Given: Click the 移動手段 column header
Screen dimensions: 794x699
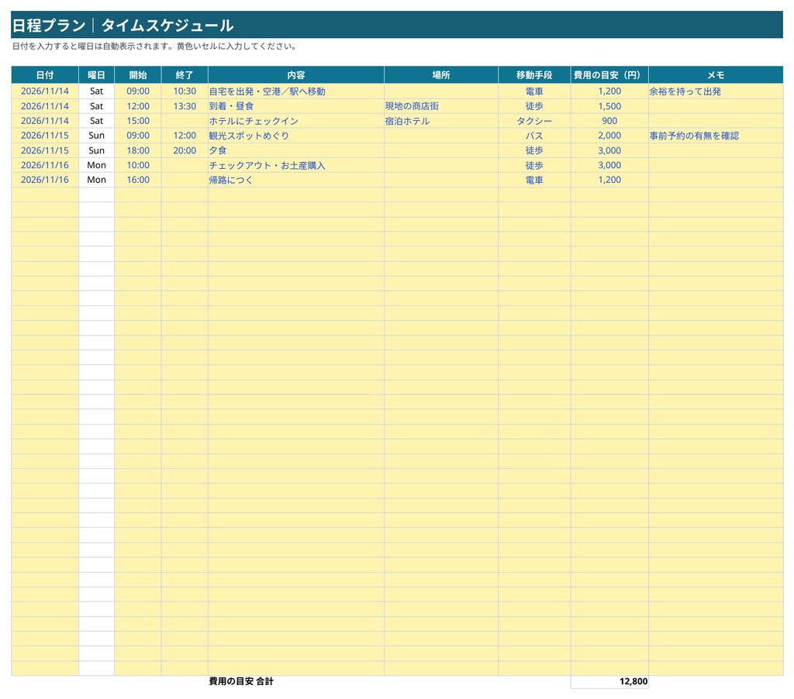Looking at the screenshot, I should 534,75.
